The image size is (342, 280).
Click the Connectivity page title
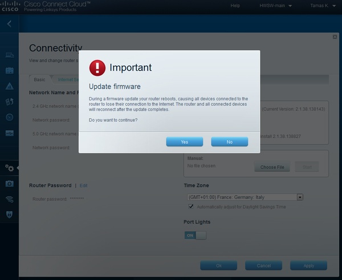tap(56, 48)
